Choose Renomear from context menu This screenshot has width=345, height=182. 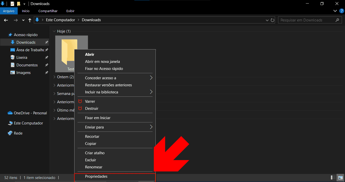click(x=94, y=167)
